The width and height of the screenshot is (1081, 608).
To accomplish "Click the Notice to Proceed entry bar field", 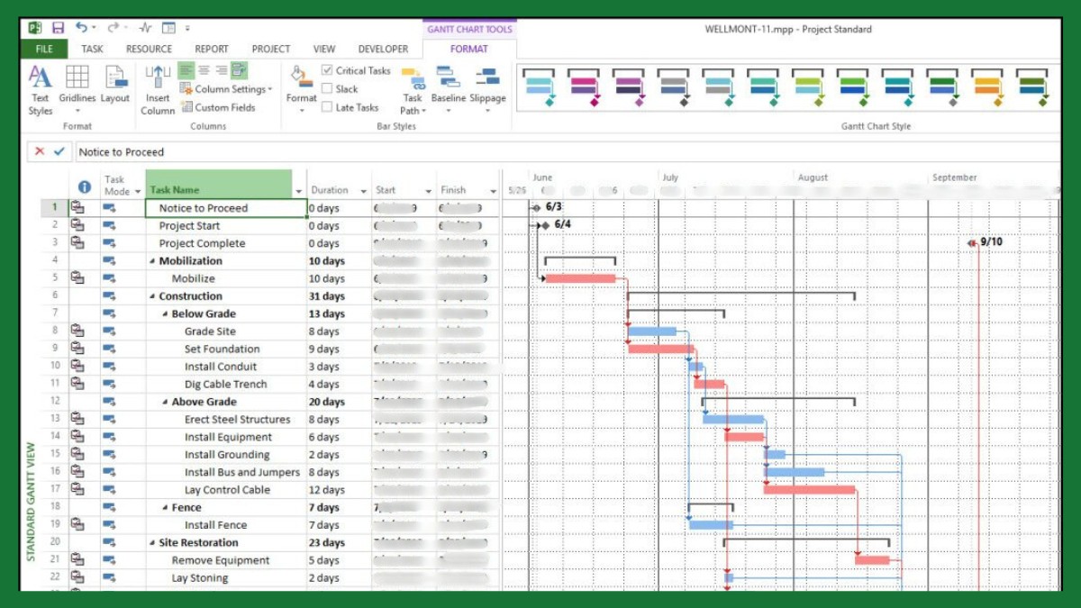I will pyautogui.click(x=568, y=151).
